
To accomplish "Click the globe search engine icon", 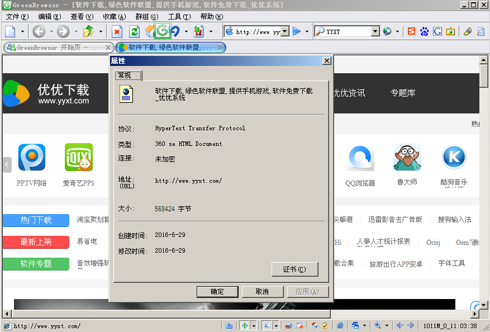I will coord(387,31).
